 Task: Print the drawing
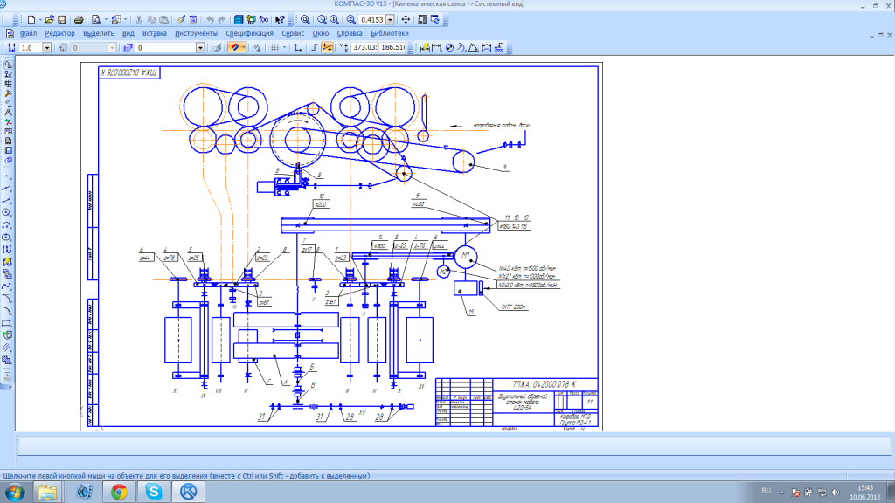[x=79, y=20]
